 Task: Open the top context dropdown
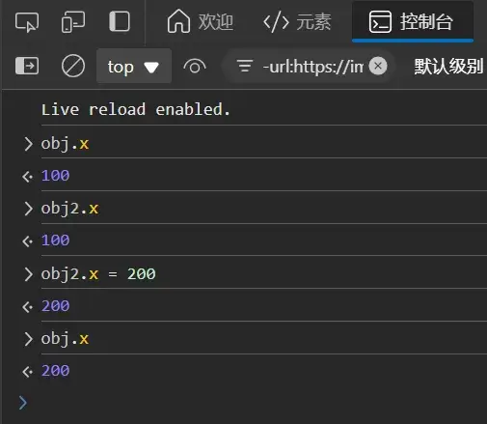tap(134, 67)
